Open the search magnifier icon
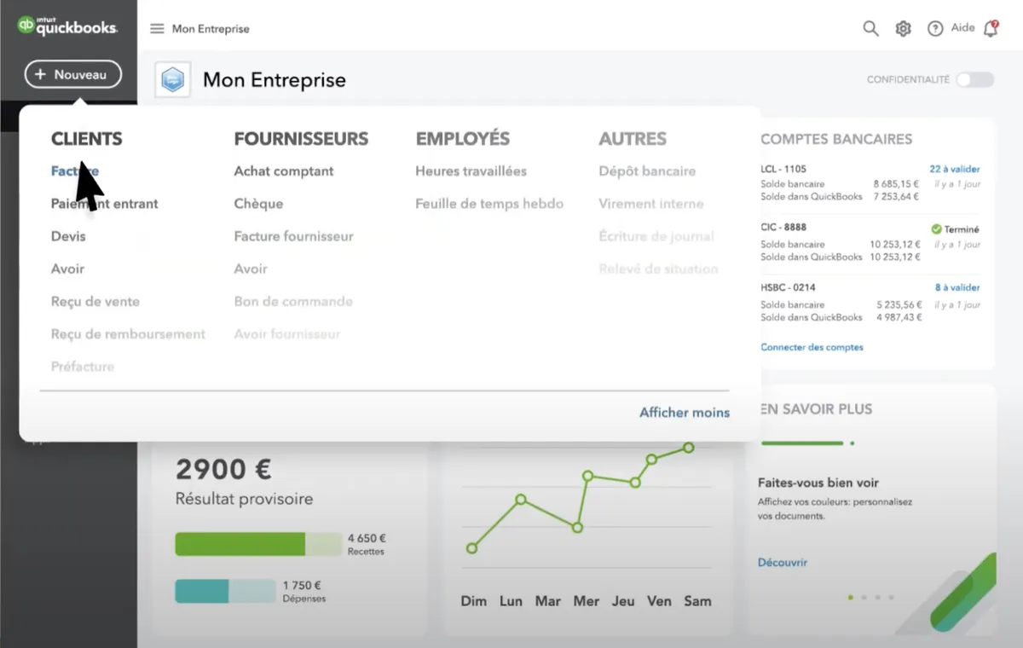Viewport: 1023px width, 648px height. [x=870, y=28]
